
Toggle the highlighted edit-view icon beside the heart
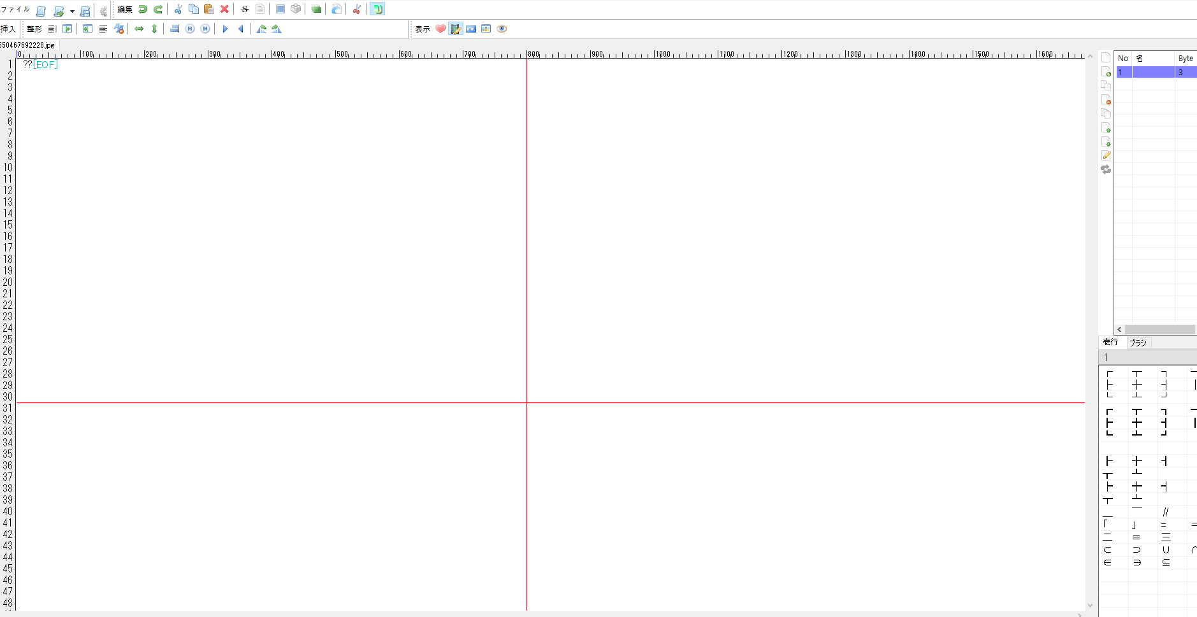[x=456, y=29]
